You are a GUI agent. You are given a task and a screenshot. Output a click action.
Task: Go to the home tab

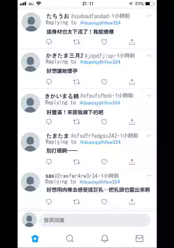[x=35, y=238]
